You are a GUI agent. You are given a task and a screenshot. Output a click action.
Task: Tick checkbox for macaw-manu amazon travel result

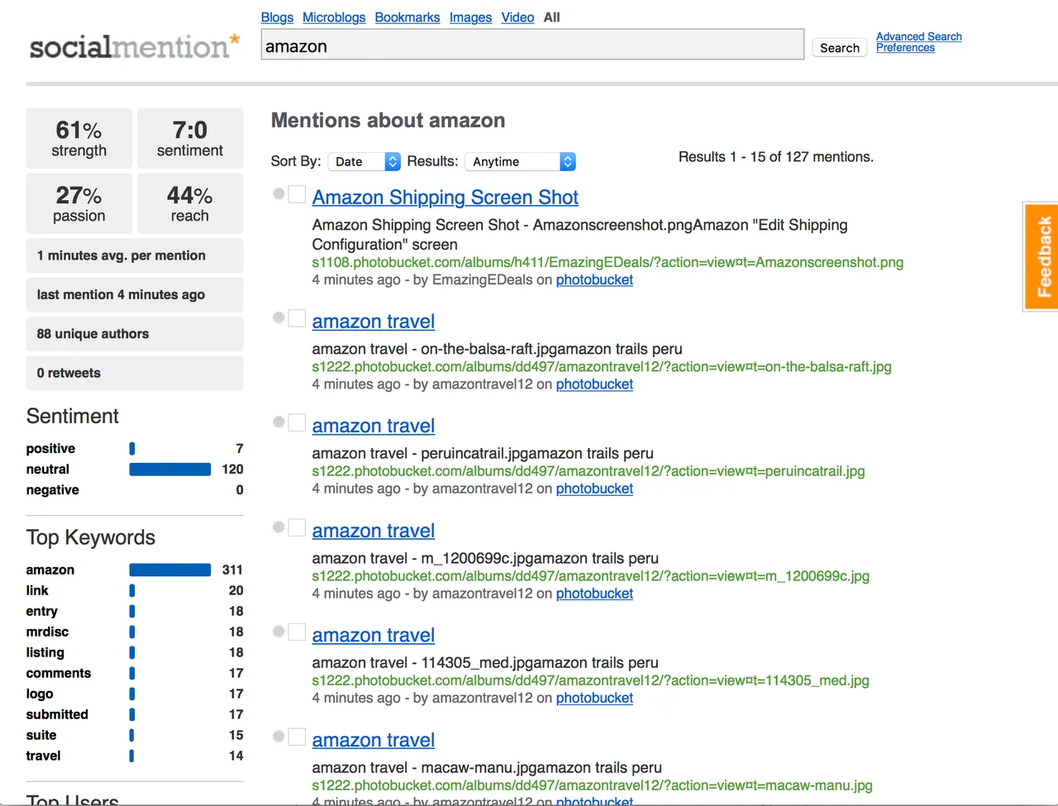(297, 737)
